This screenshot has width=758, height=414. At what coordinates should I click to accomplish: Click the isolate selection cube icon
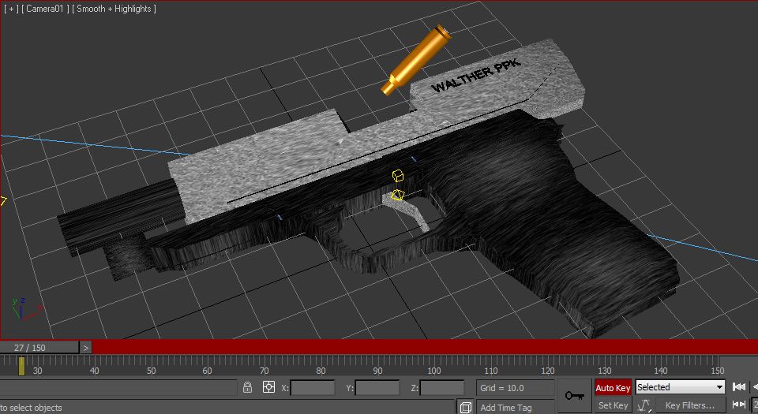click(466, 407)
